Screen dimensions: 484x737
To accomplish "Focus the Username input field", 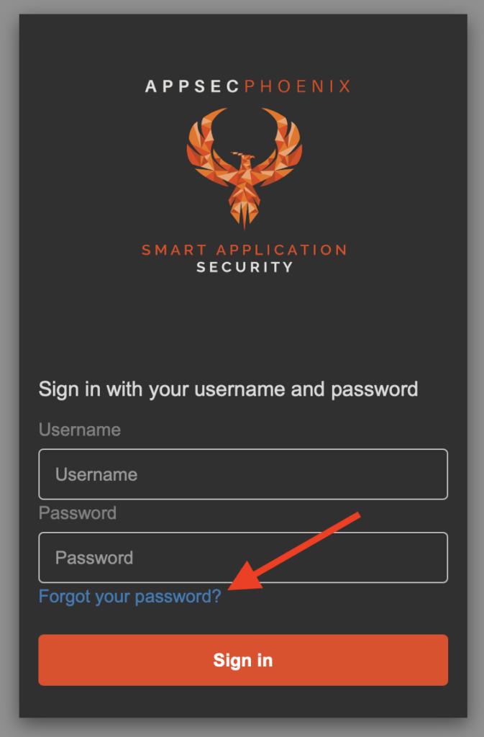I will coord(243,474).
